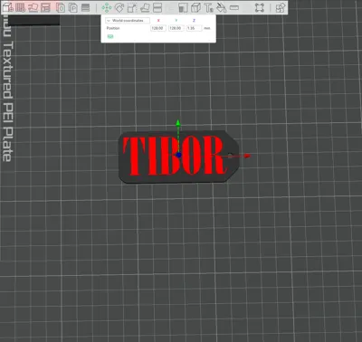Click the Split to objects icon
This screenshot has height=342, width=362.
click(61, 8)
